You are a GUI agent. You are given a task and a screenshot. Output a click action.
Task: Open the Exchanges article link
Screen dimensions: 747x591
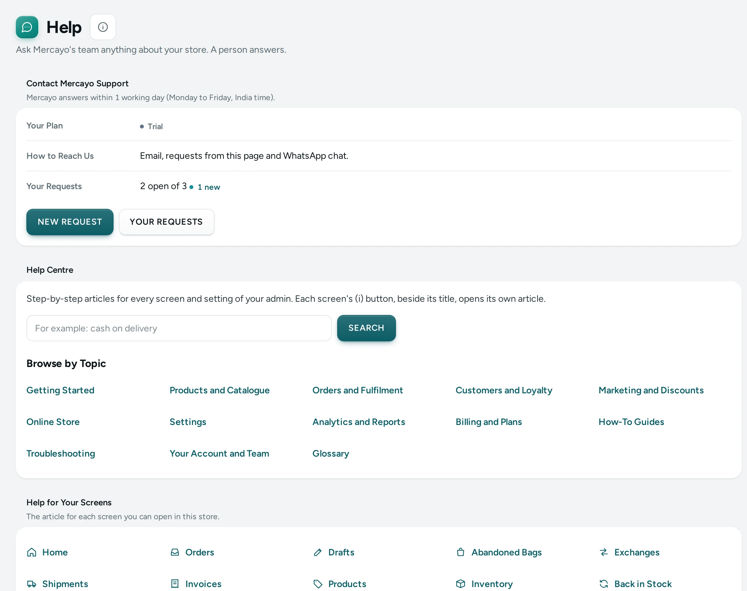[x=637, y=552]
